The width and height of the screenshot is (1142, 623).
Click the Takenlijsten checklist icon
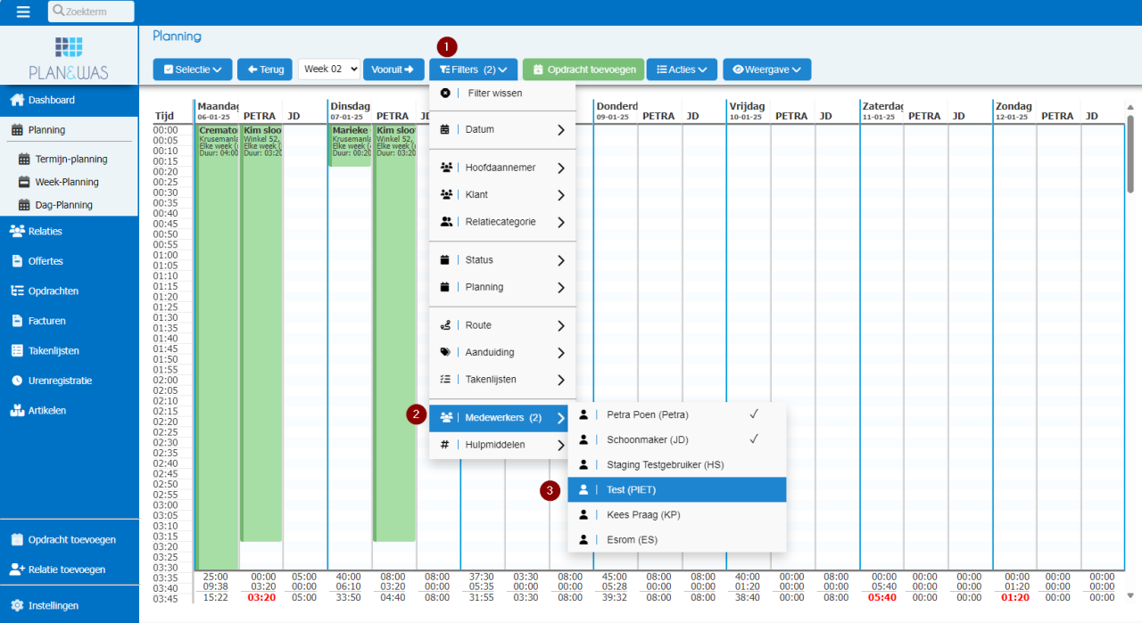pyautogui.click(x=17, y=350)
